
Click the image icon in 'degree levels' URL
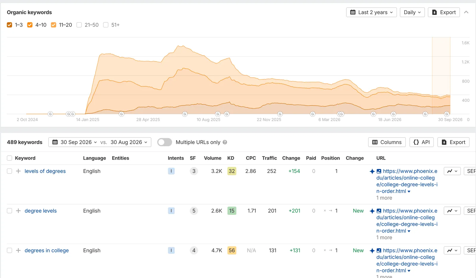379,211
